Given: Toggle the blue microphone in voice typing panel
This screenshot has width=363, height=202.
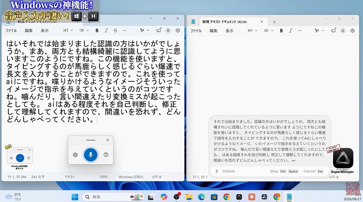Looking at the screenshot, I should click(x=91, y=155).
